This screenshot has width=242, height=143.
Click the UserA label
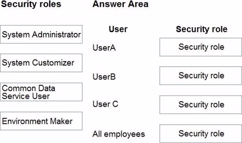pos(104,48)
